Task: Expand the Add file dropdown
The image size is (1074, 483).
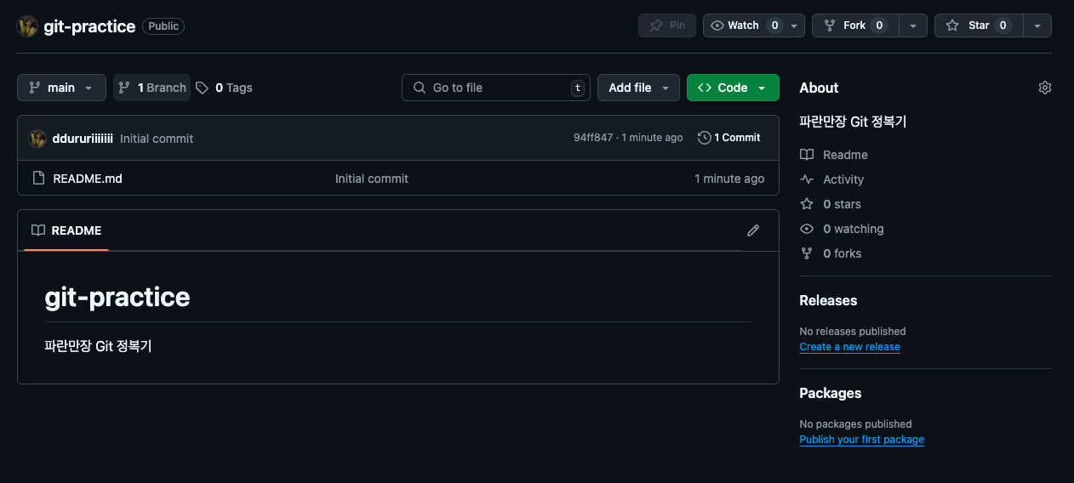Action: point(638,88)
